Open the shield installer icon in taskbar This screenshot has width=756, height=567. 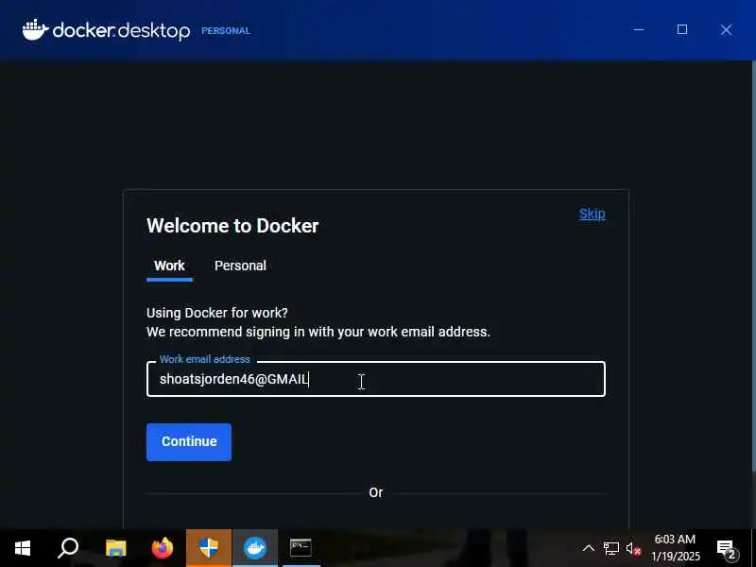(x=209, y=548)
